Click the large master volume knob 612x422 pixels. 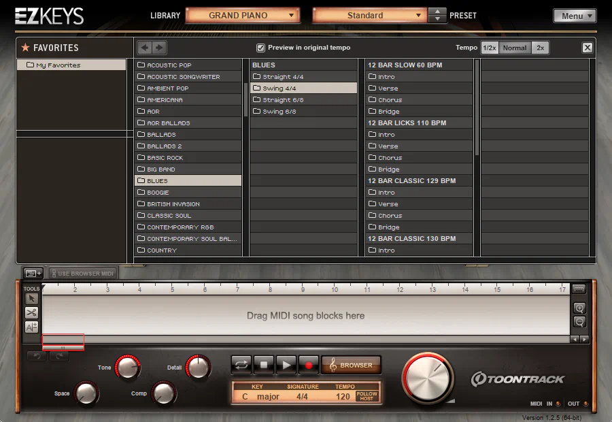point(428,378)
